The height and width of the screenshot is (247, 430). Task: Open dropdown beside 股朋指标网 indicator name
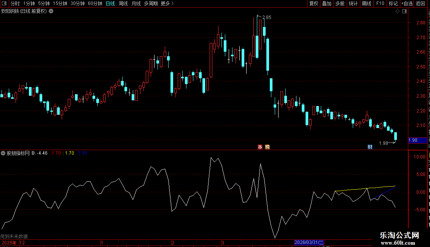pyautogui.click(x=3, y=153)
